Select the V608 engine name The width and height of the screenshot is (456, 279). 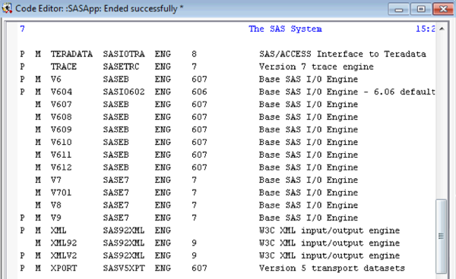pyautogui.click(x=61, y=118)
